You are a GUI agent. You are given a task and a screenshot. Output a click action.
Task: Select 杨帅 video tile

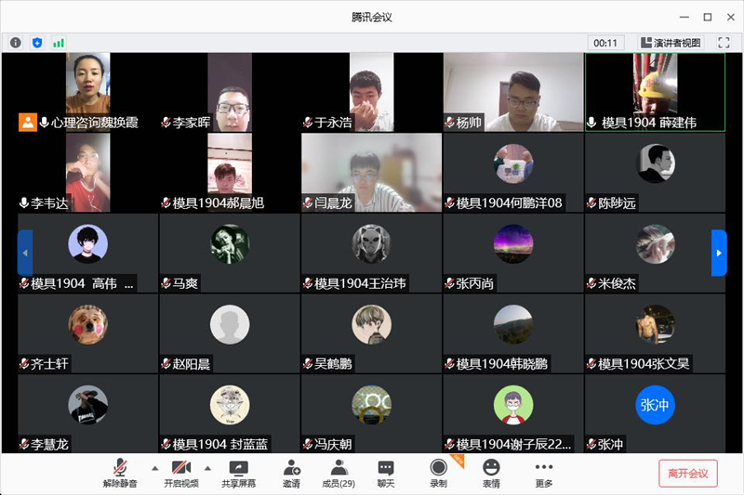click(x=513, y=92)
